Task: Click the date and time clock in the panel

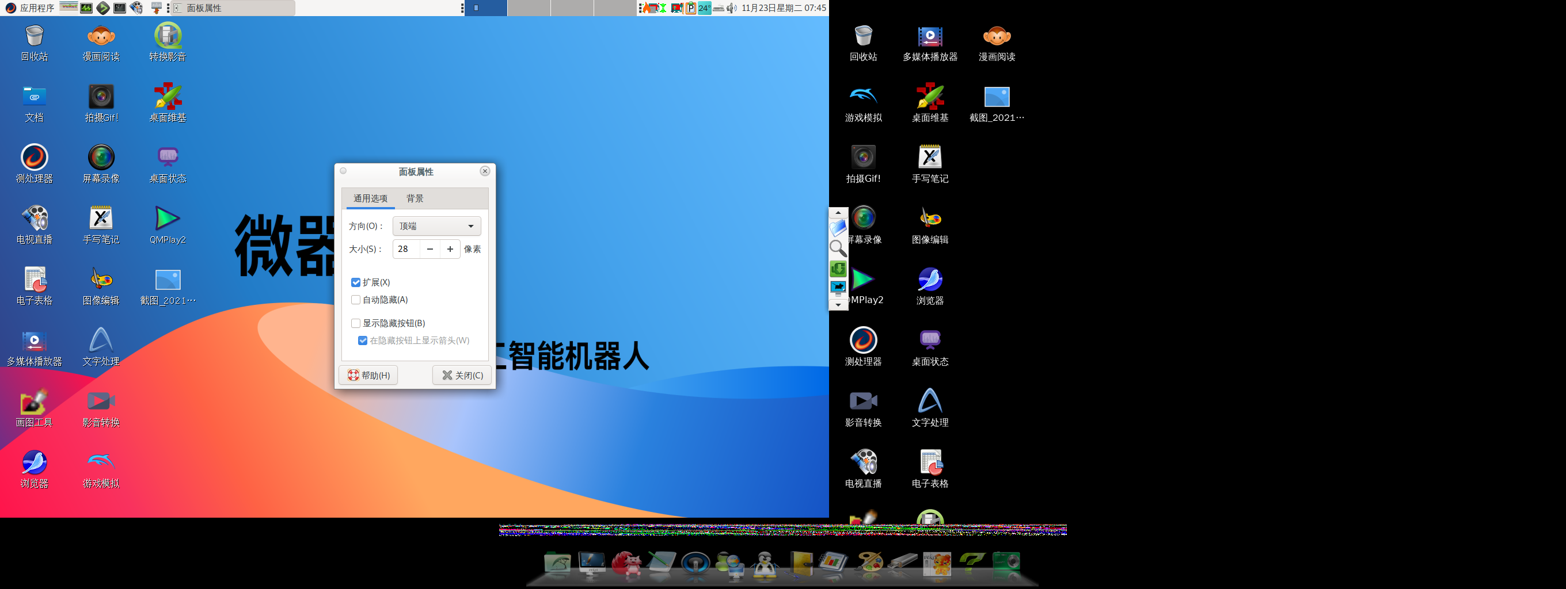Action: point(783,8)
